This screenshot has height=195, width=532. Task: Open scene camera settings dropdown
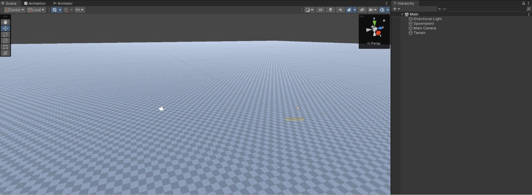point(373,10)
